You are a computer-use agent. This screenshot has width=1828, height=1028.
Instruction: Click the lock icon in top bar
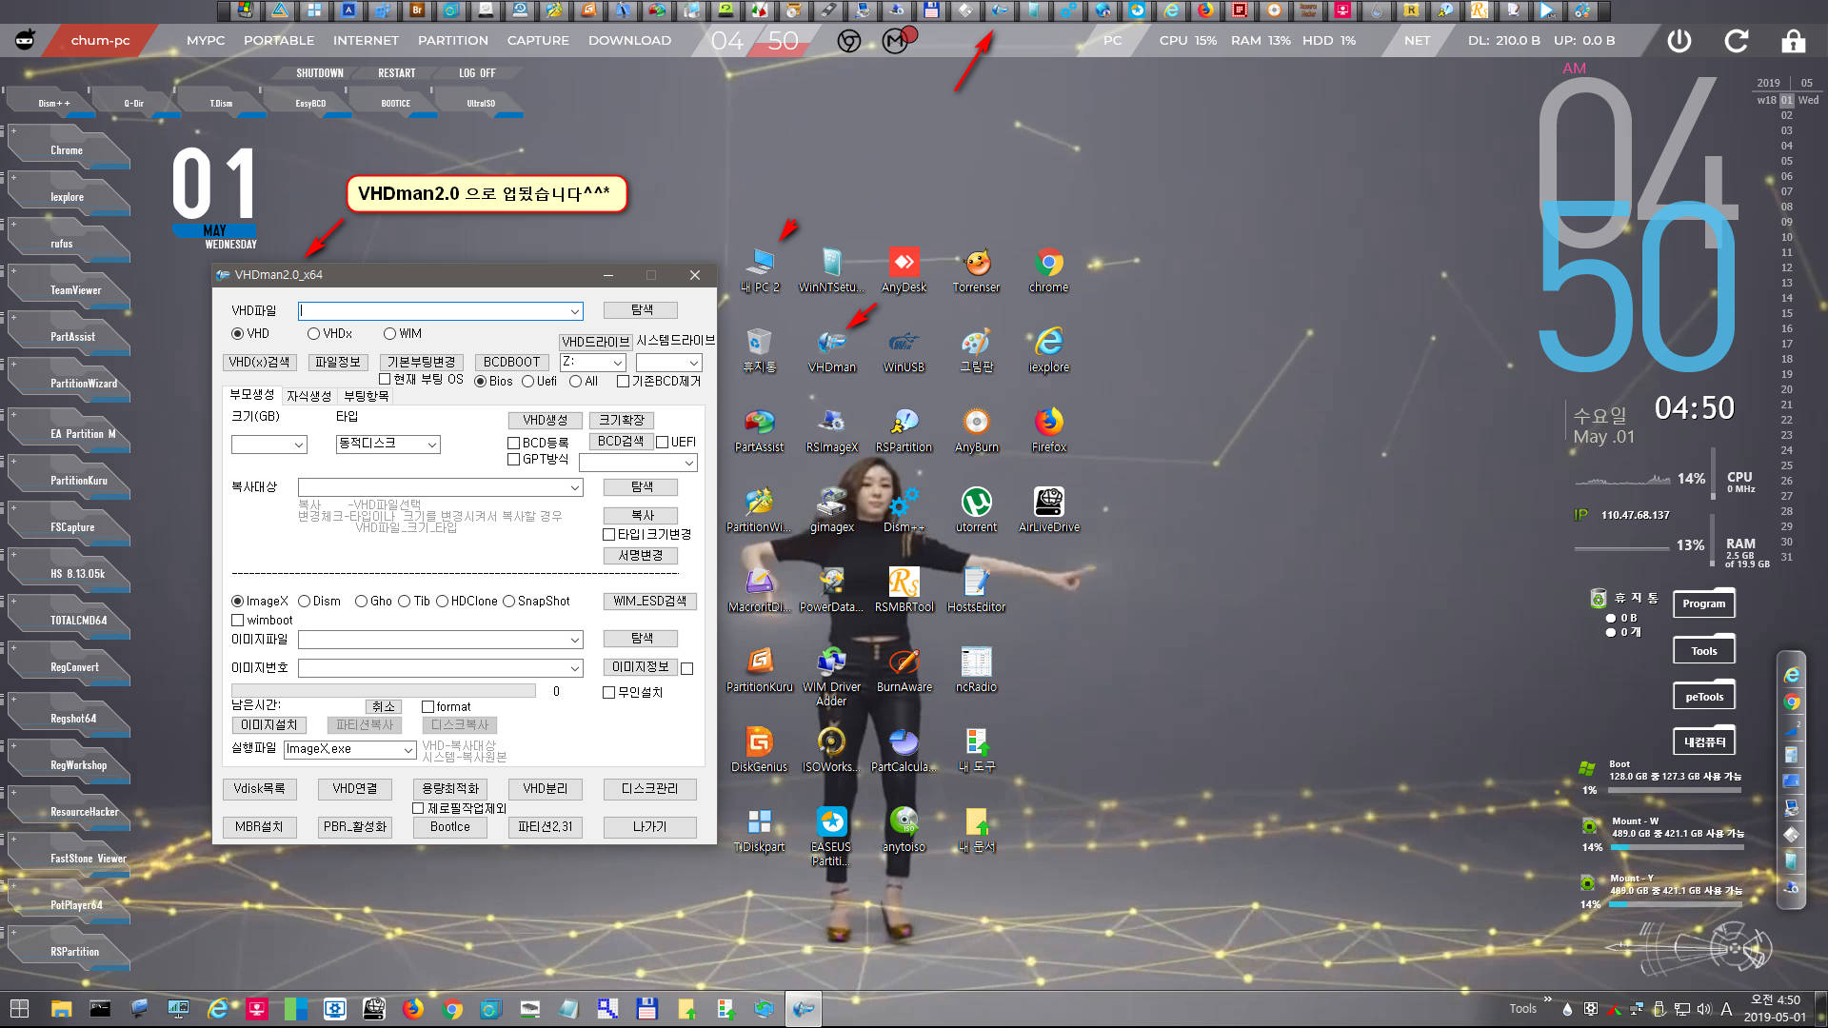pos(1794,41)
